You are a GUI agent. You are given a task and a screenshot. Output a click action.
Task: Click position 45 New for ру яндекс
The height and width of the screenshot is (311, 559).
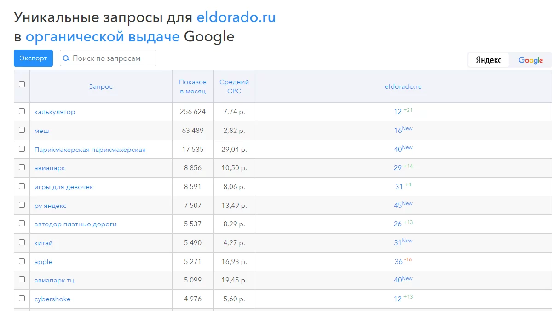(403, 205)
